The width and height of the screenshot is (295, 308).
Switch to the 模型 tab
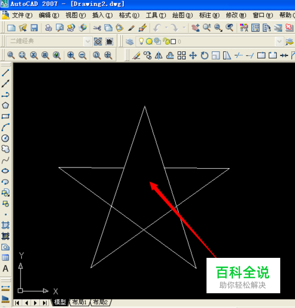tap(60, 302)
